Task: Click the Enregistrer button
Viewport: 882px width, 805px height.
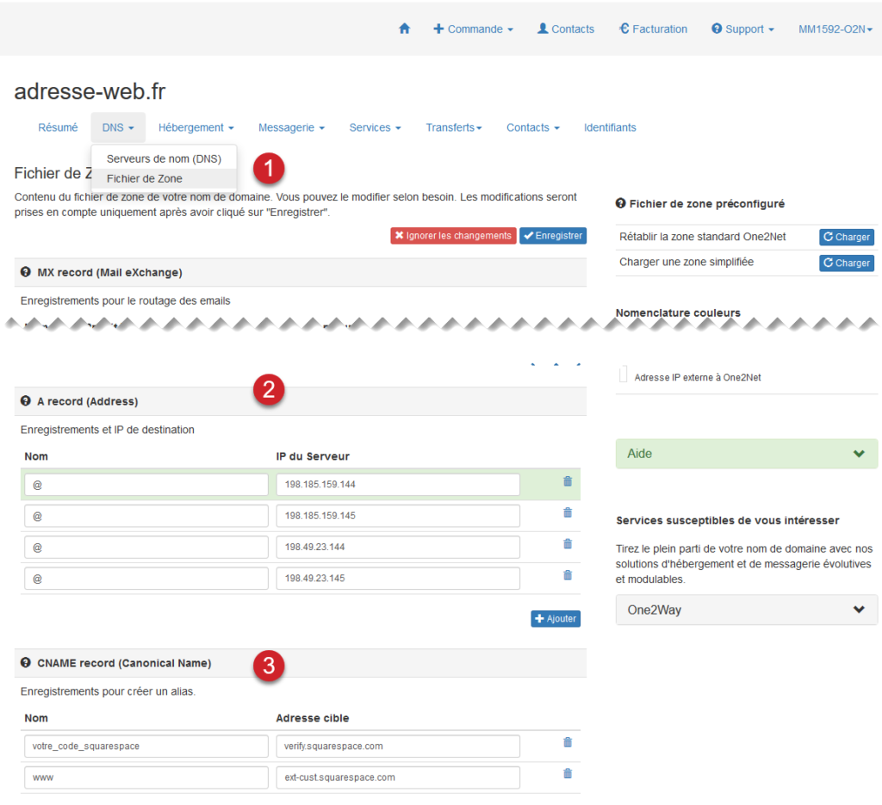Action: 553,236
